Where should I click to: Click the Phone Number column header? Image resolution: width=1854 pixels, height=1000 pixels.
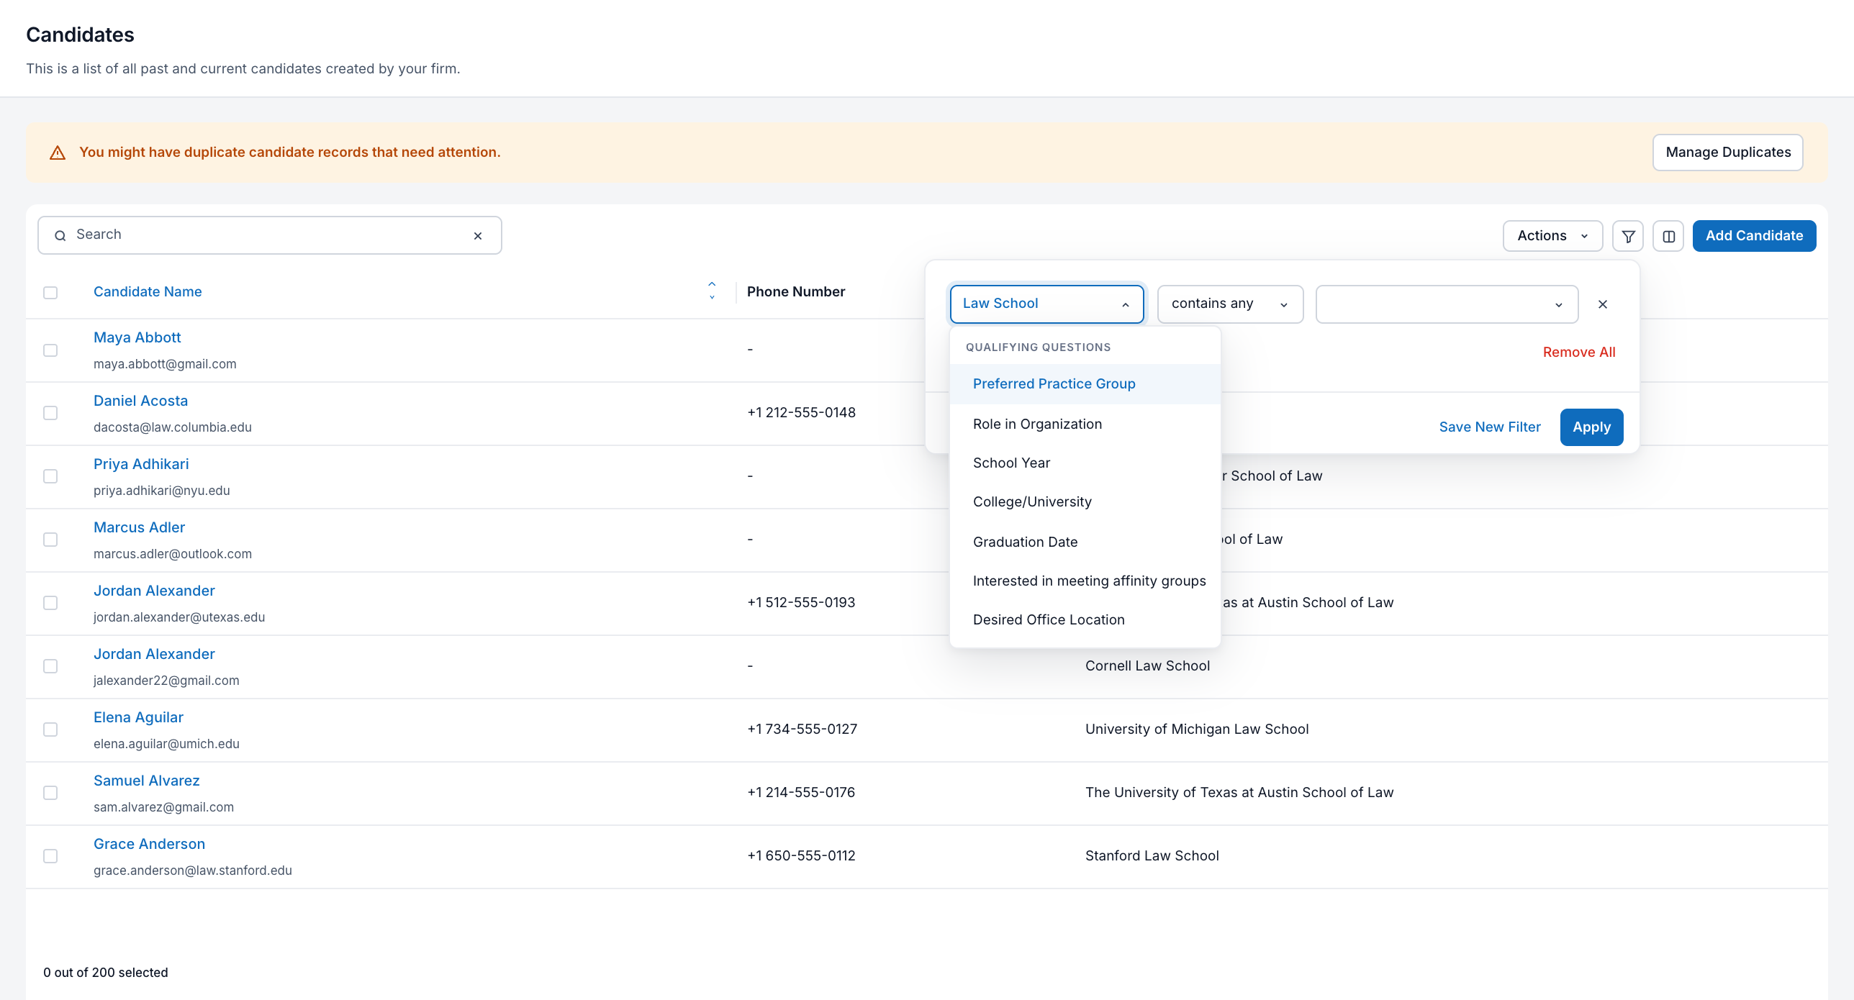click(796, 292)
